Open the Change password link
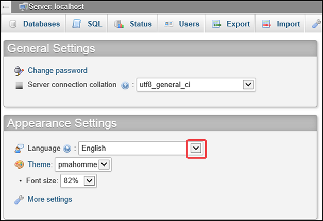323x221 pixels. 58,71
